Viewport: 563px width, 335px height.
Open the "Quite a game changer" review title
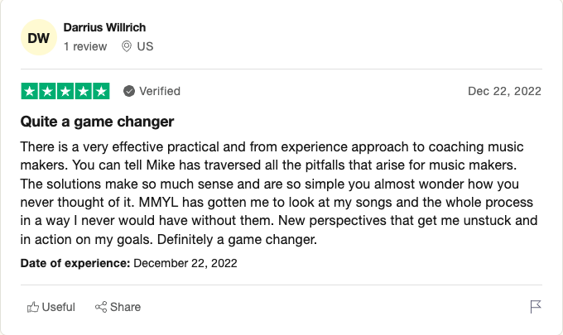click(x=97, y=122)
